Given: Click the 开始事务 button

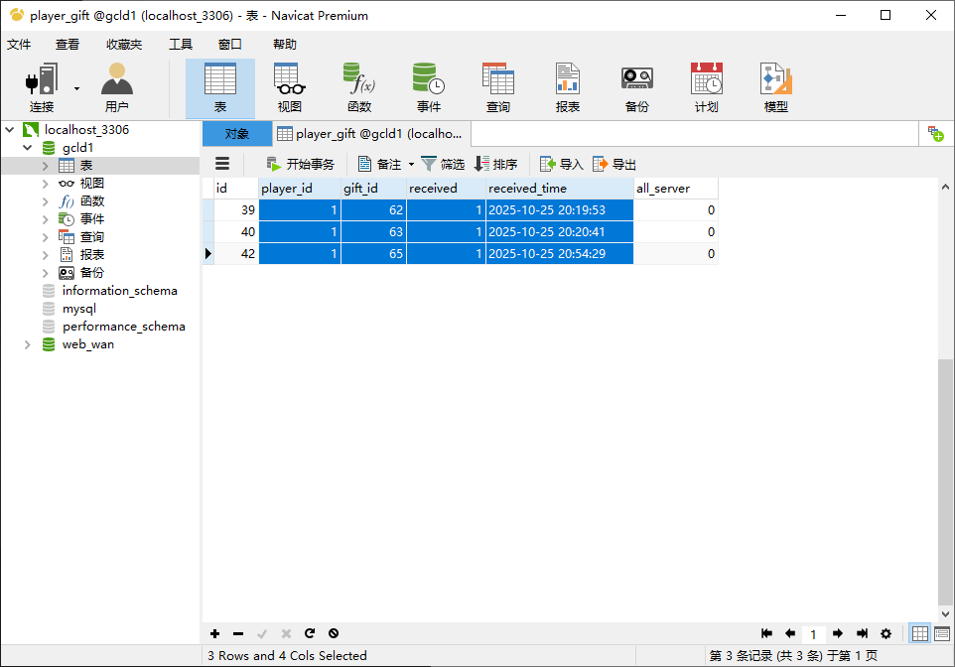Looking at the screenshot, I should pyautogui.click(x=301, y=165).
